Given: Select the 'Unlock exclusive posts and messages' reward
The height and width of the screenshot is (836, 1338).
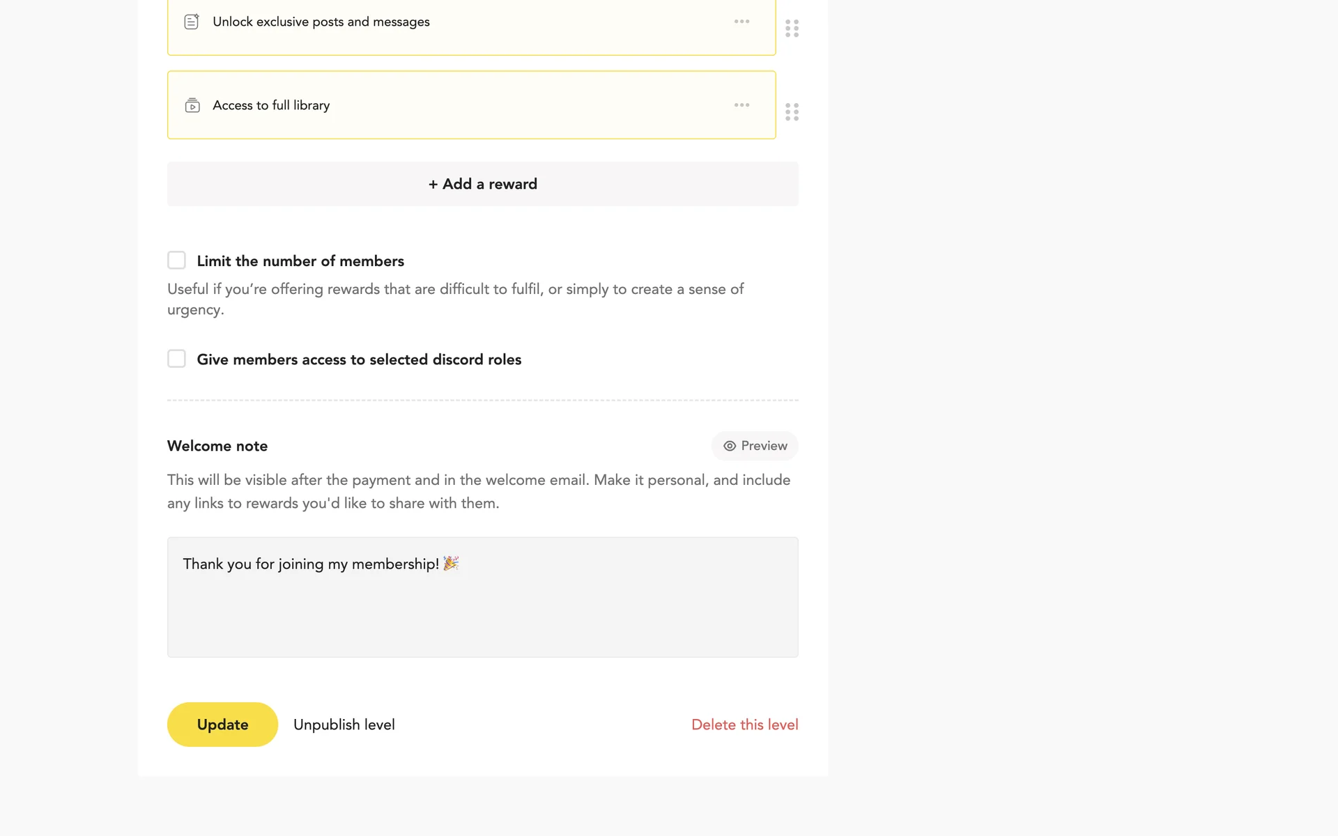Looking at the screenshot, I should tap(321, 22).
